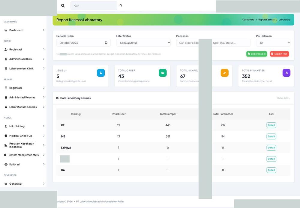
Task: Click the Klinik Registrasi user-plus icon
Action: pos(6,49)
